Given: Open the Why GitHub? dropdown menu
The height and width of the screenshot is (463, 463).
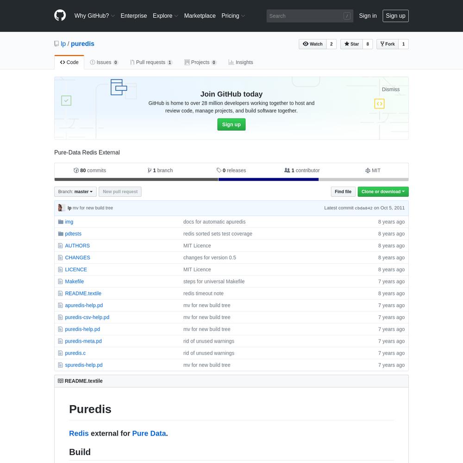Looking at the screenshot, I should [94, 16].
